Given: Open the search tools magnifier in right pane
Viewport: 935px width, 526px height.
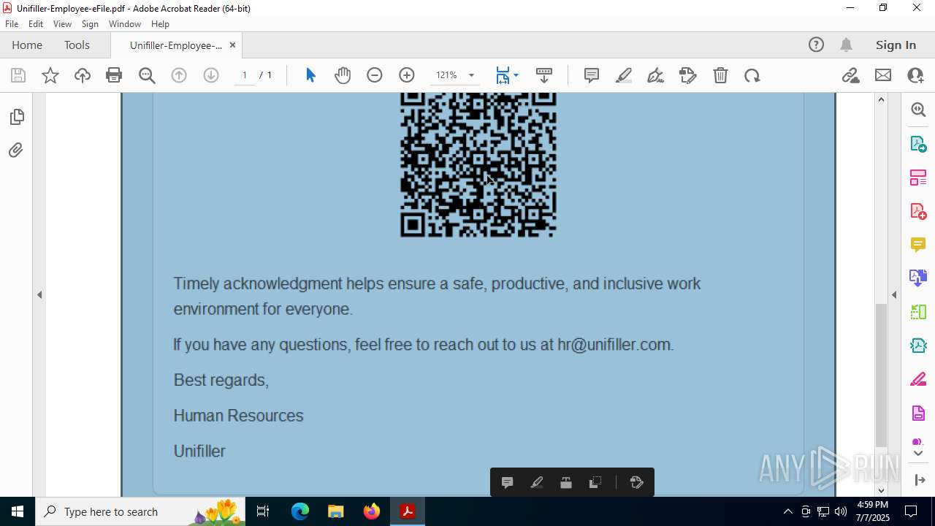Looking at the screenshot, I should (x=918, y=110).
